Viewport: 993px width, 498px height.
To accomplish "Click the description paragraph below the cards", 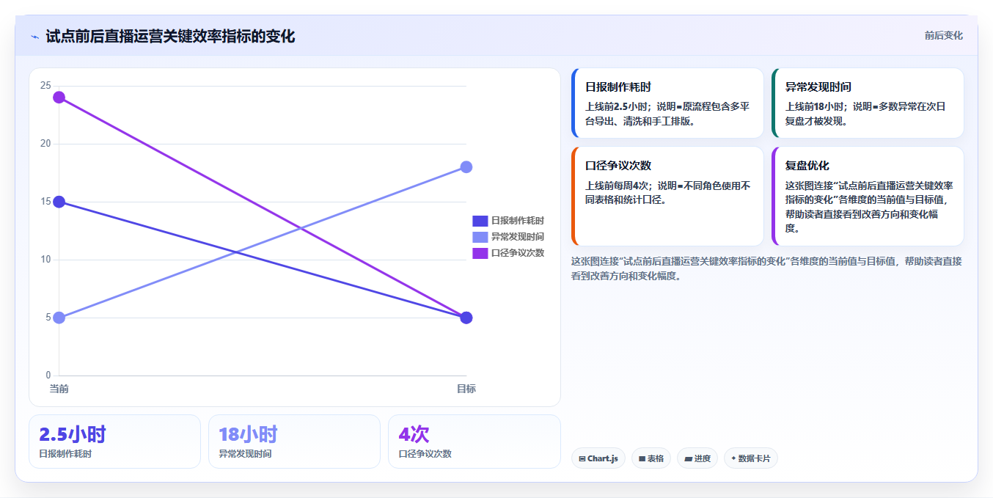I will click(x=766, y=268).
